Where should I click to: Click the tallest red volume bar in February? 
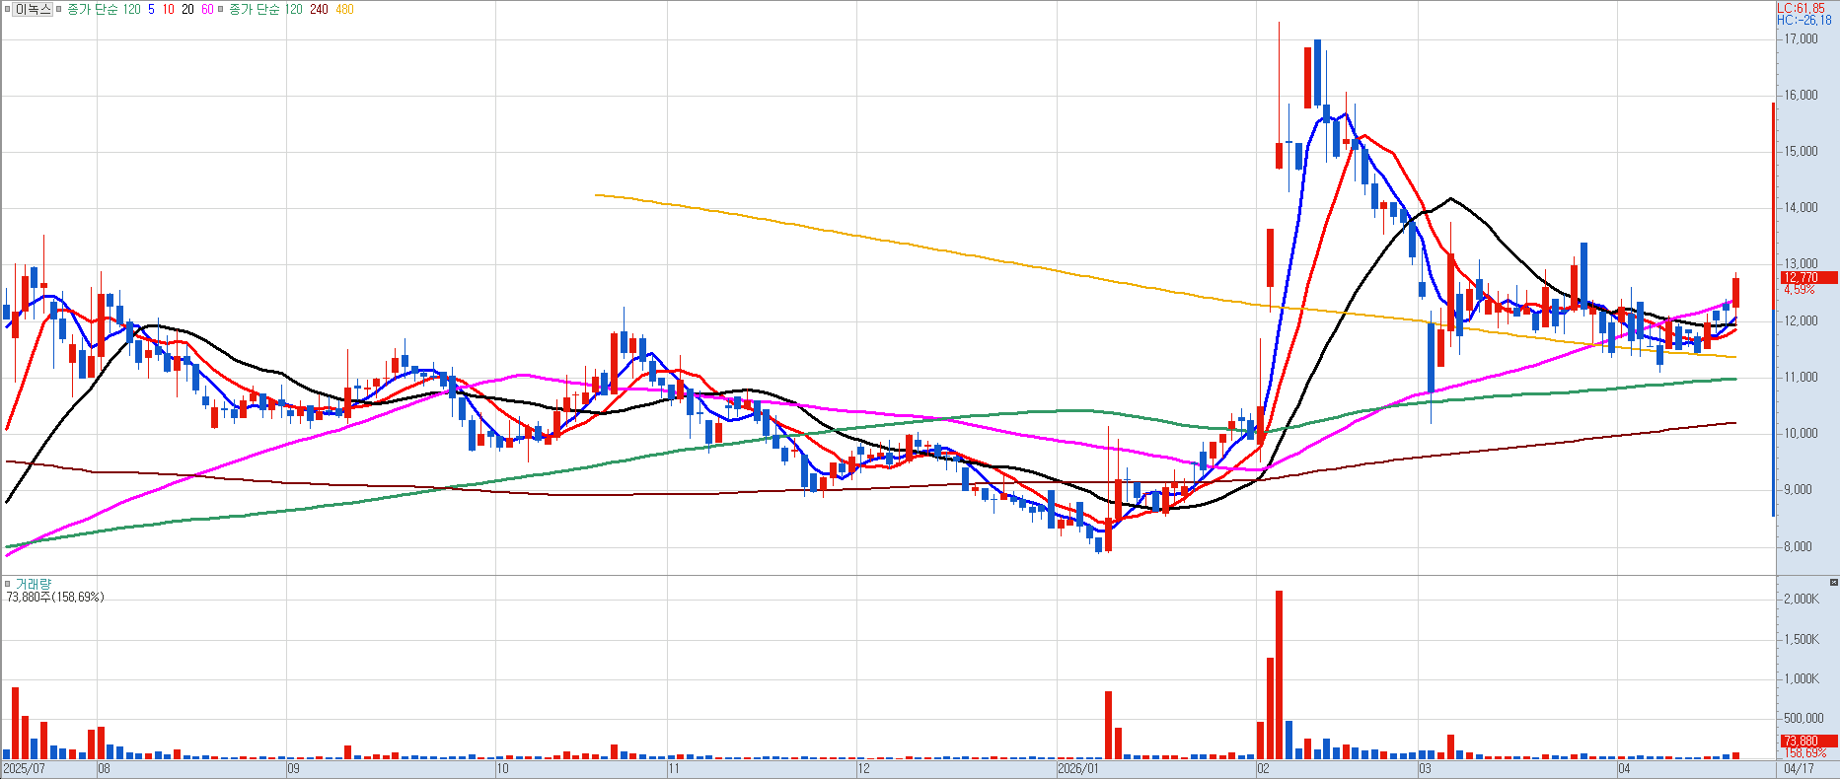[1279, 674]
